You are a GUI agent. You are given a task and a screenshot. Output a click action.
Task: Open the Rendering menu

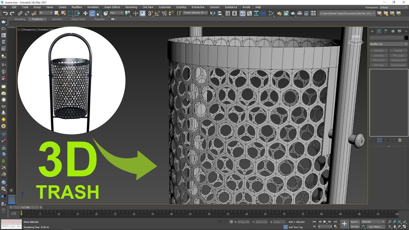pos(131,7)
